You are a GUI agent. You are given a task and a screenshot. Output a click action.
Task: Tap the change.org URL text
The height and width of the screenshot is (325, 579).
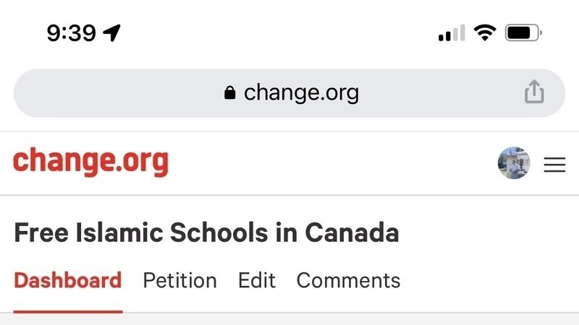click(x=301, y=92)
